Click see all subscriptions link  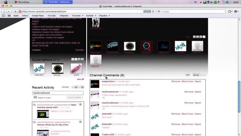point(80,79)
